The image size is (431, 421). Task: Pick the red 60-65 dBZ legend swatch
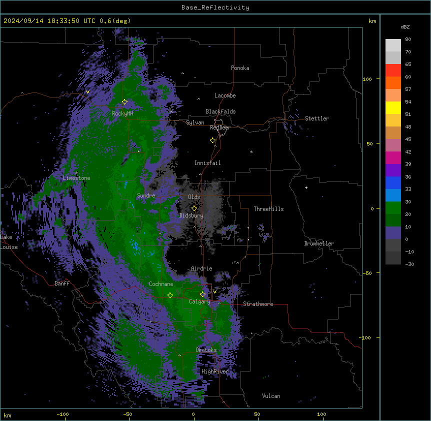pyautogui.click(x=393, y=70)
